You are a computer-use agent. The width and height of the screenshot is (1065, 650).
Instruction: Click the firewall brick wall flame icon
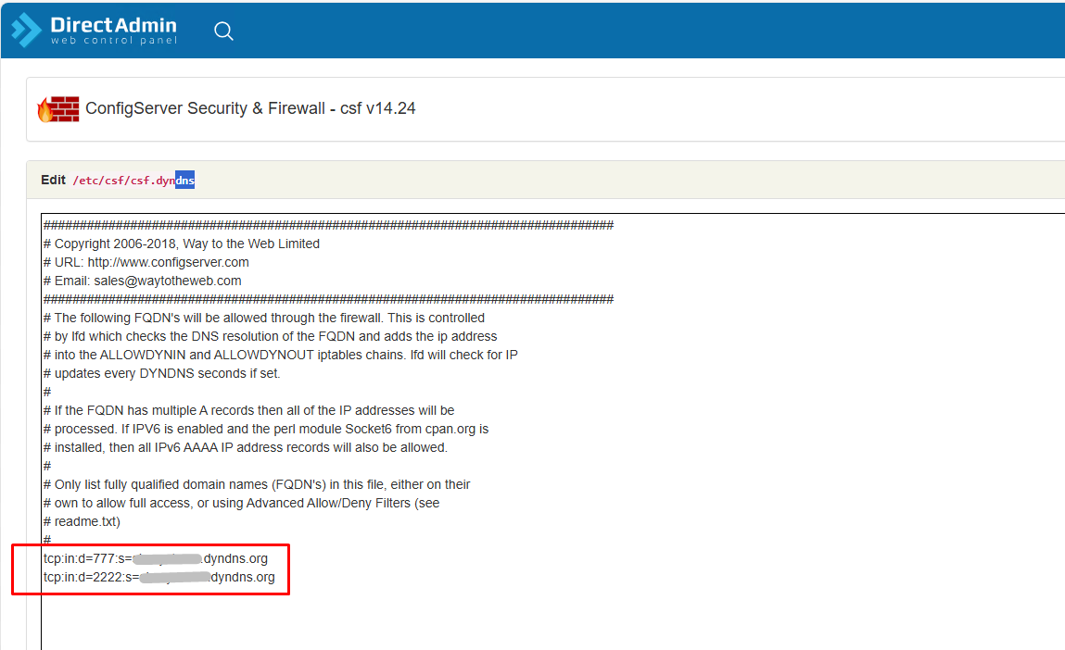pos(57,109)
